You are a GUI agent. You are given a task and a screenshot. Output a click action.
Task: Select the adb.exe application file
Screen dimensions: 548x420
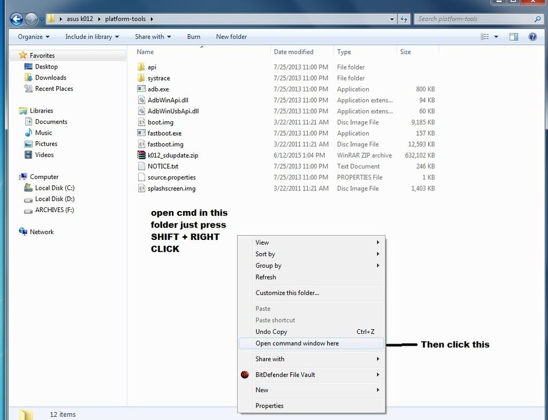click(158, 89)
